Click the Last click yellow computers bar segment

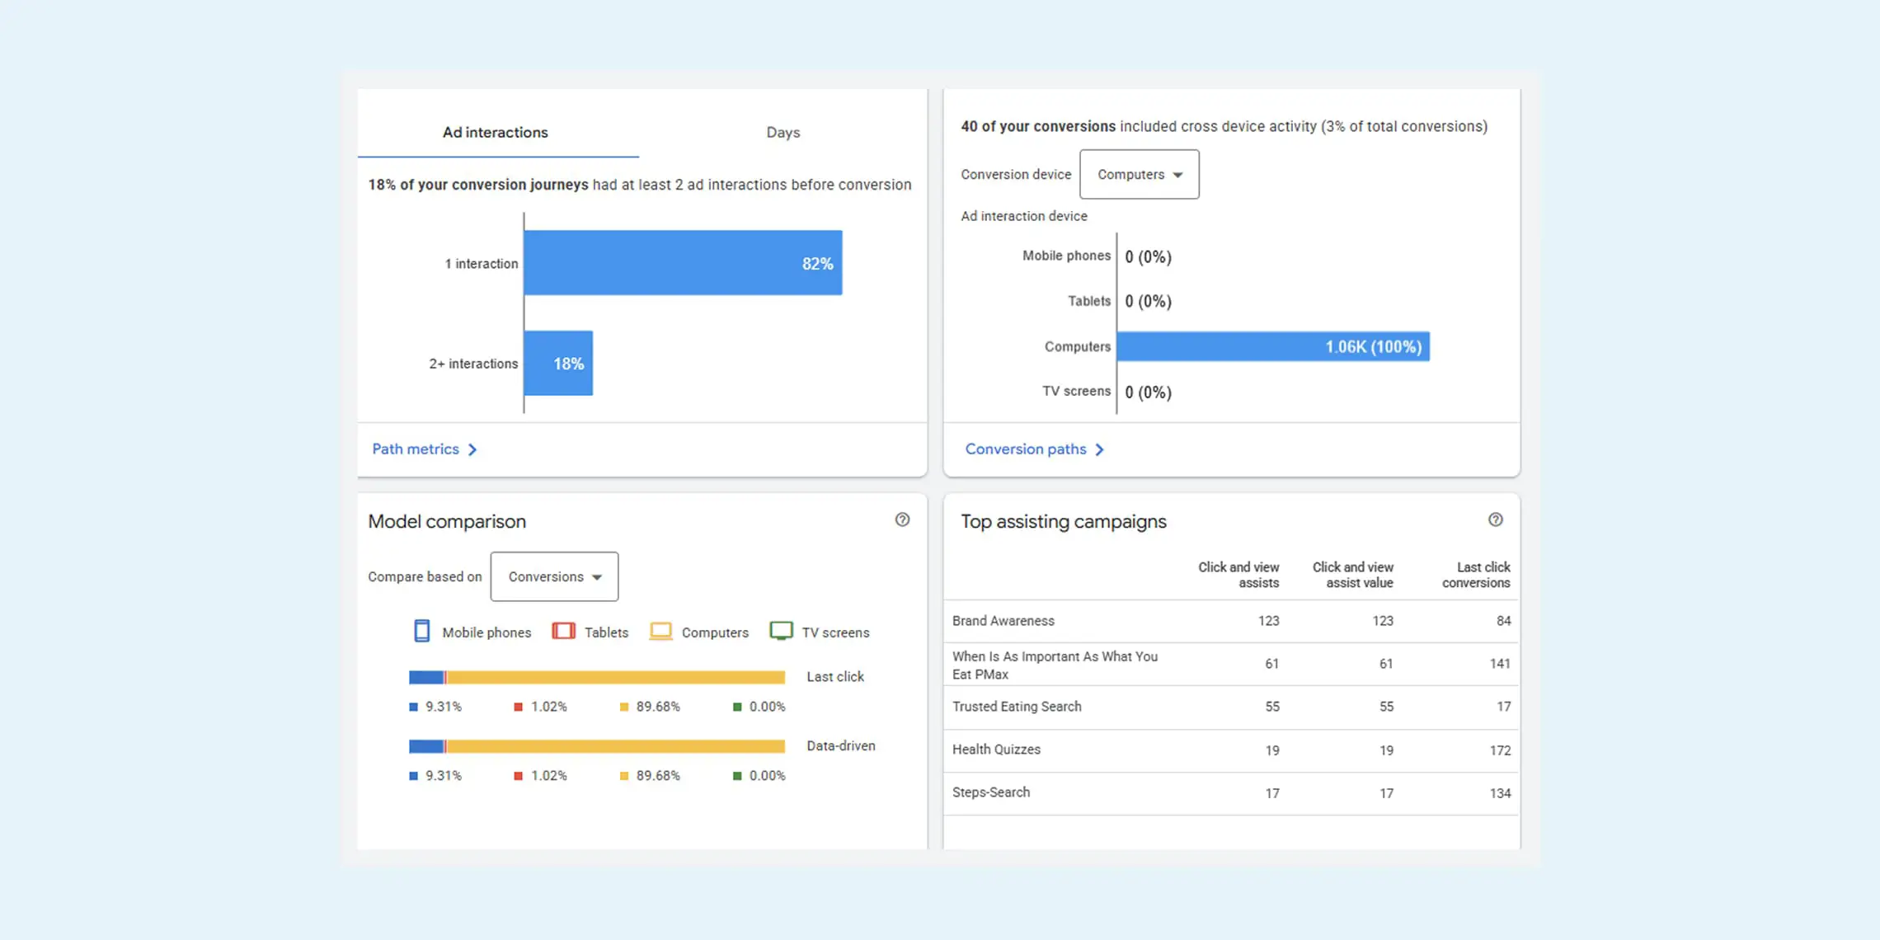pos(615,677)
